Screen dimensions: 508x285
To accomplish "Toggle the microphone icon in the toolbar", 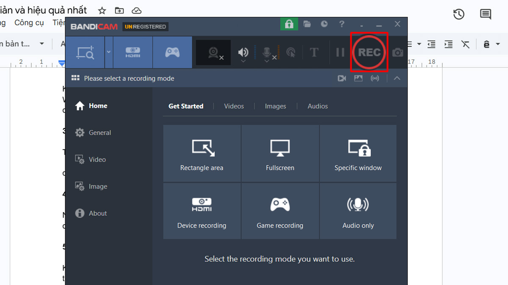I will (x=267, y=52).
